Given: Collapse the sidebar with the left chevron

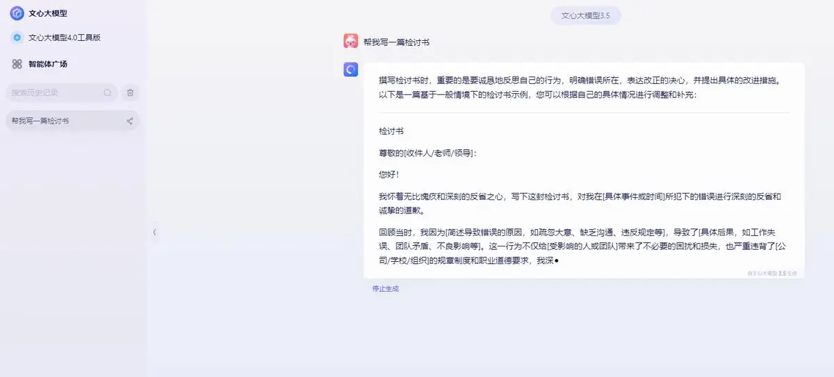Looking at the screenshot, I should pos(154,232).
